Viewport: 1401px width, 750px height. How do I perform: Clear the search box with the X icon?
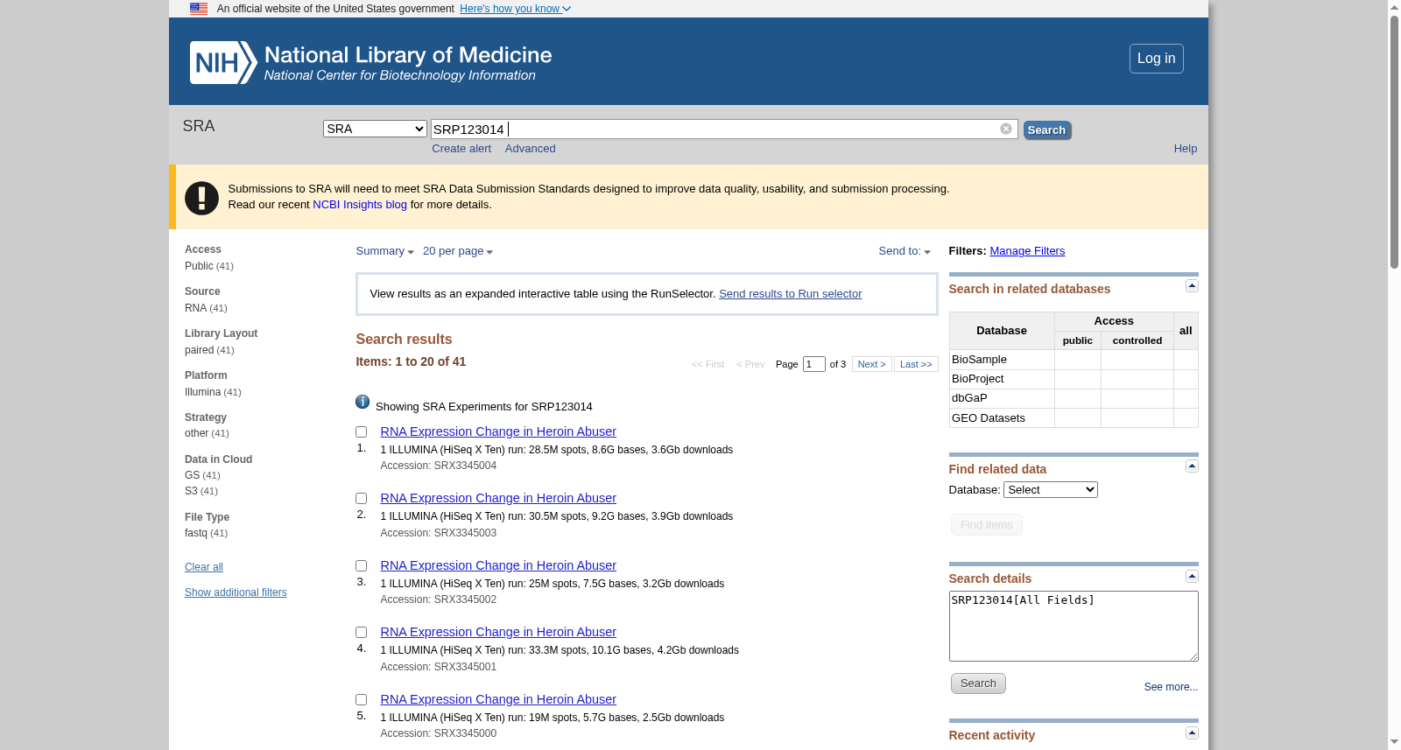1006,129
